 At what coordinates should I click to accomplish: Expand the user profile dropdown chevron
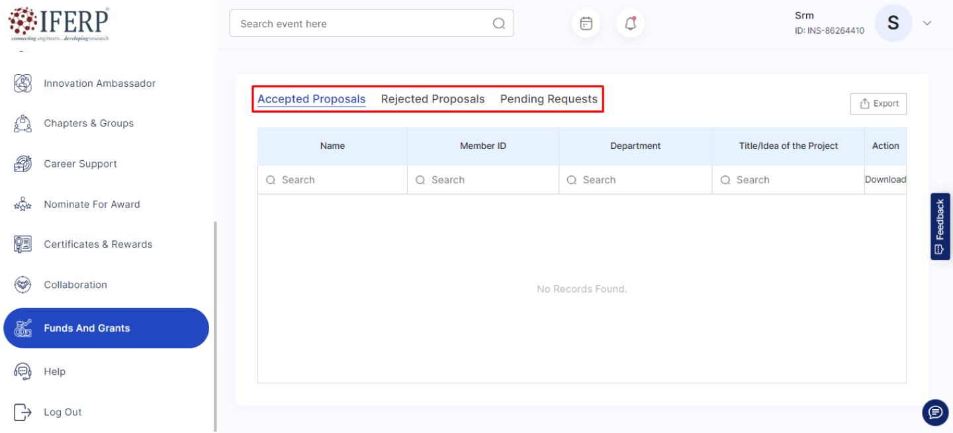[x=927, y=23]
